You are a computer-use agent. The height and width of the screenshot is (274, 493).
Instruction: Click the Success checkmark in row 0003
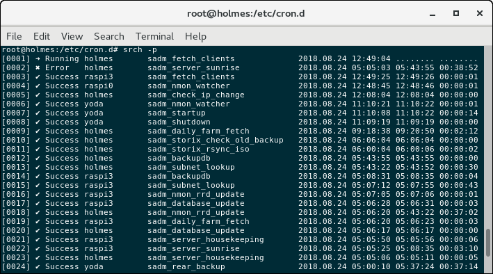38,76
